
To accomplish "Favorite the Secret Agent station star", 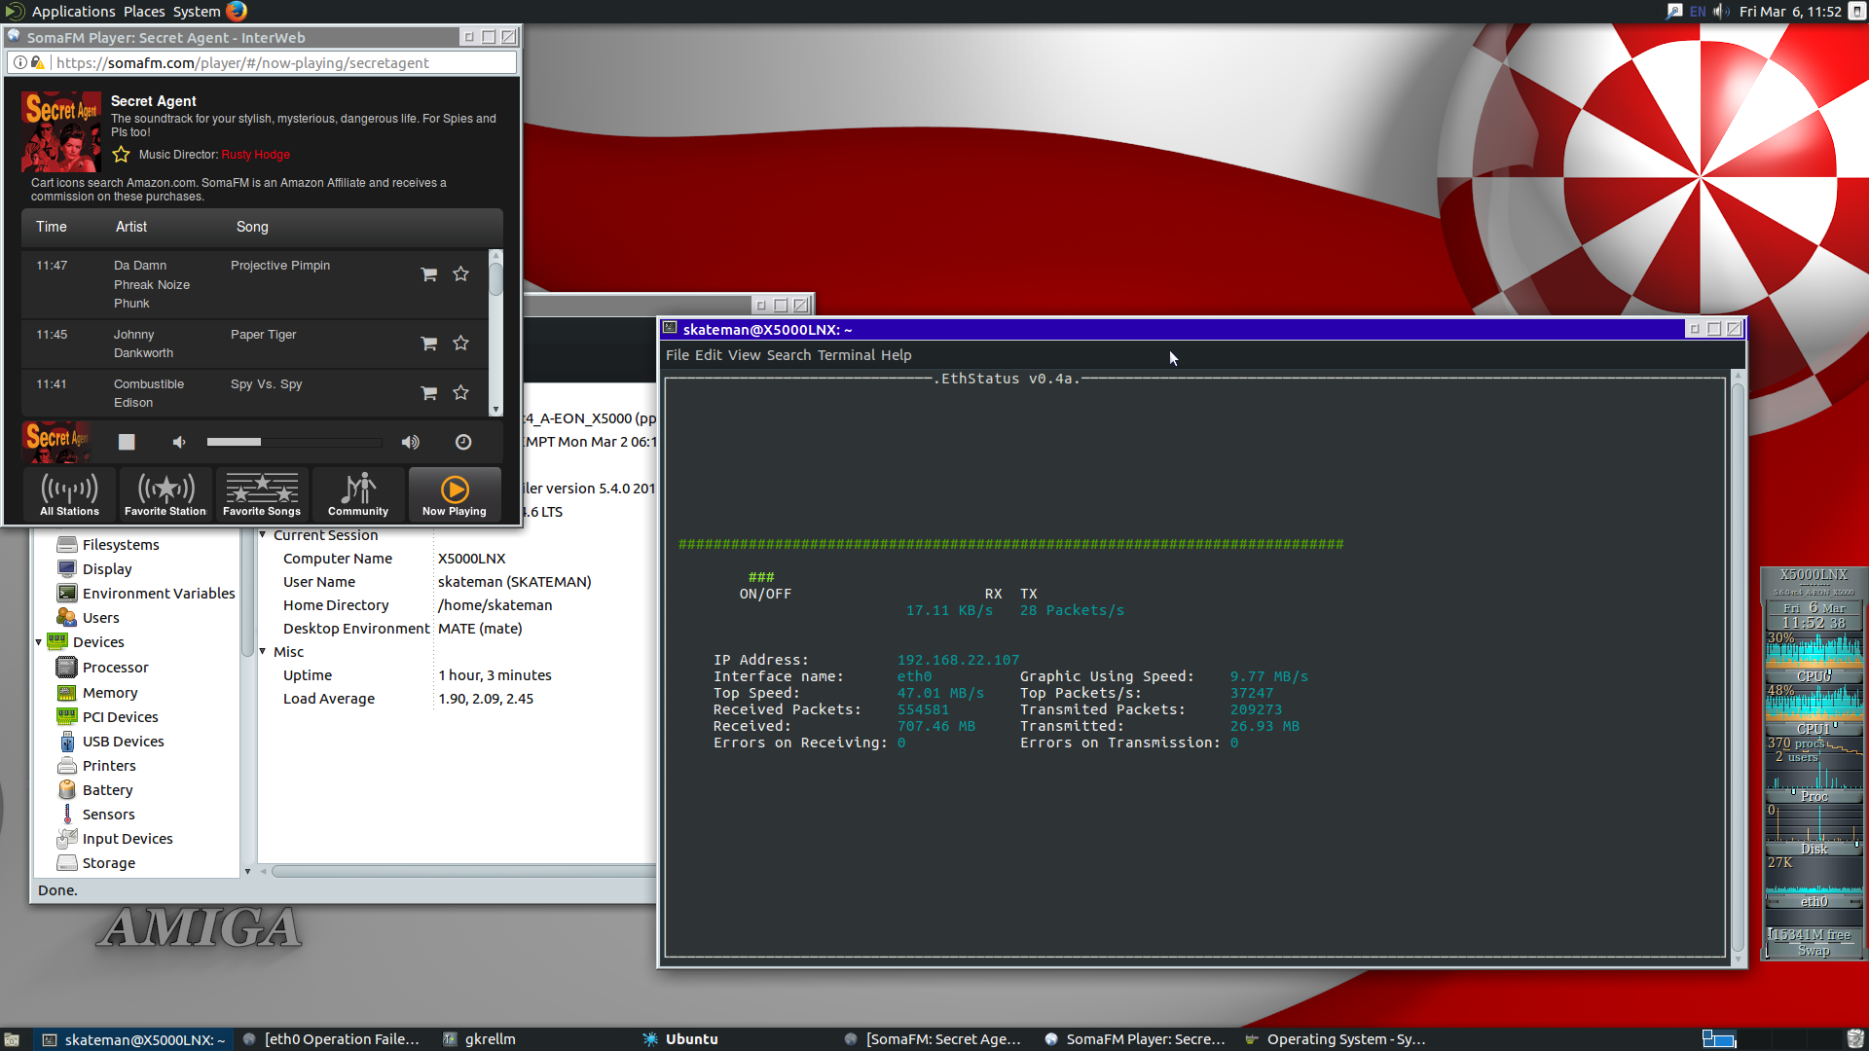I will coord(121,155).
